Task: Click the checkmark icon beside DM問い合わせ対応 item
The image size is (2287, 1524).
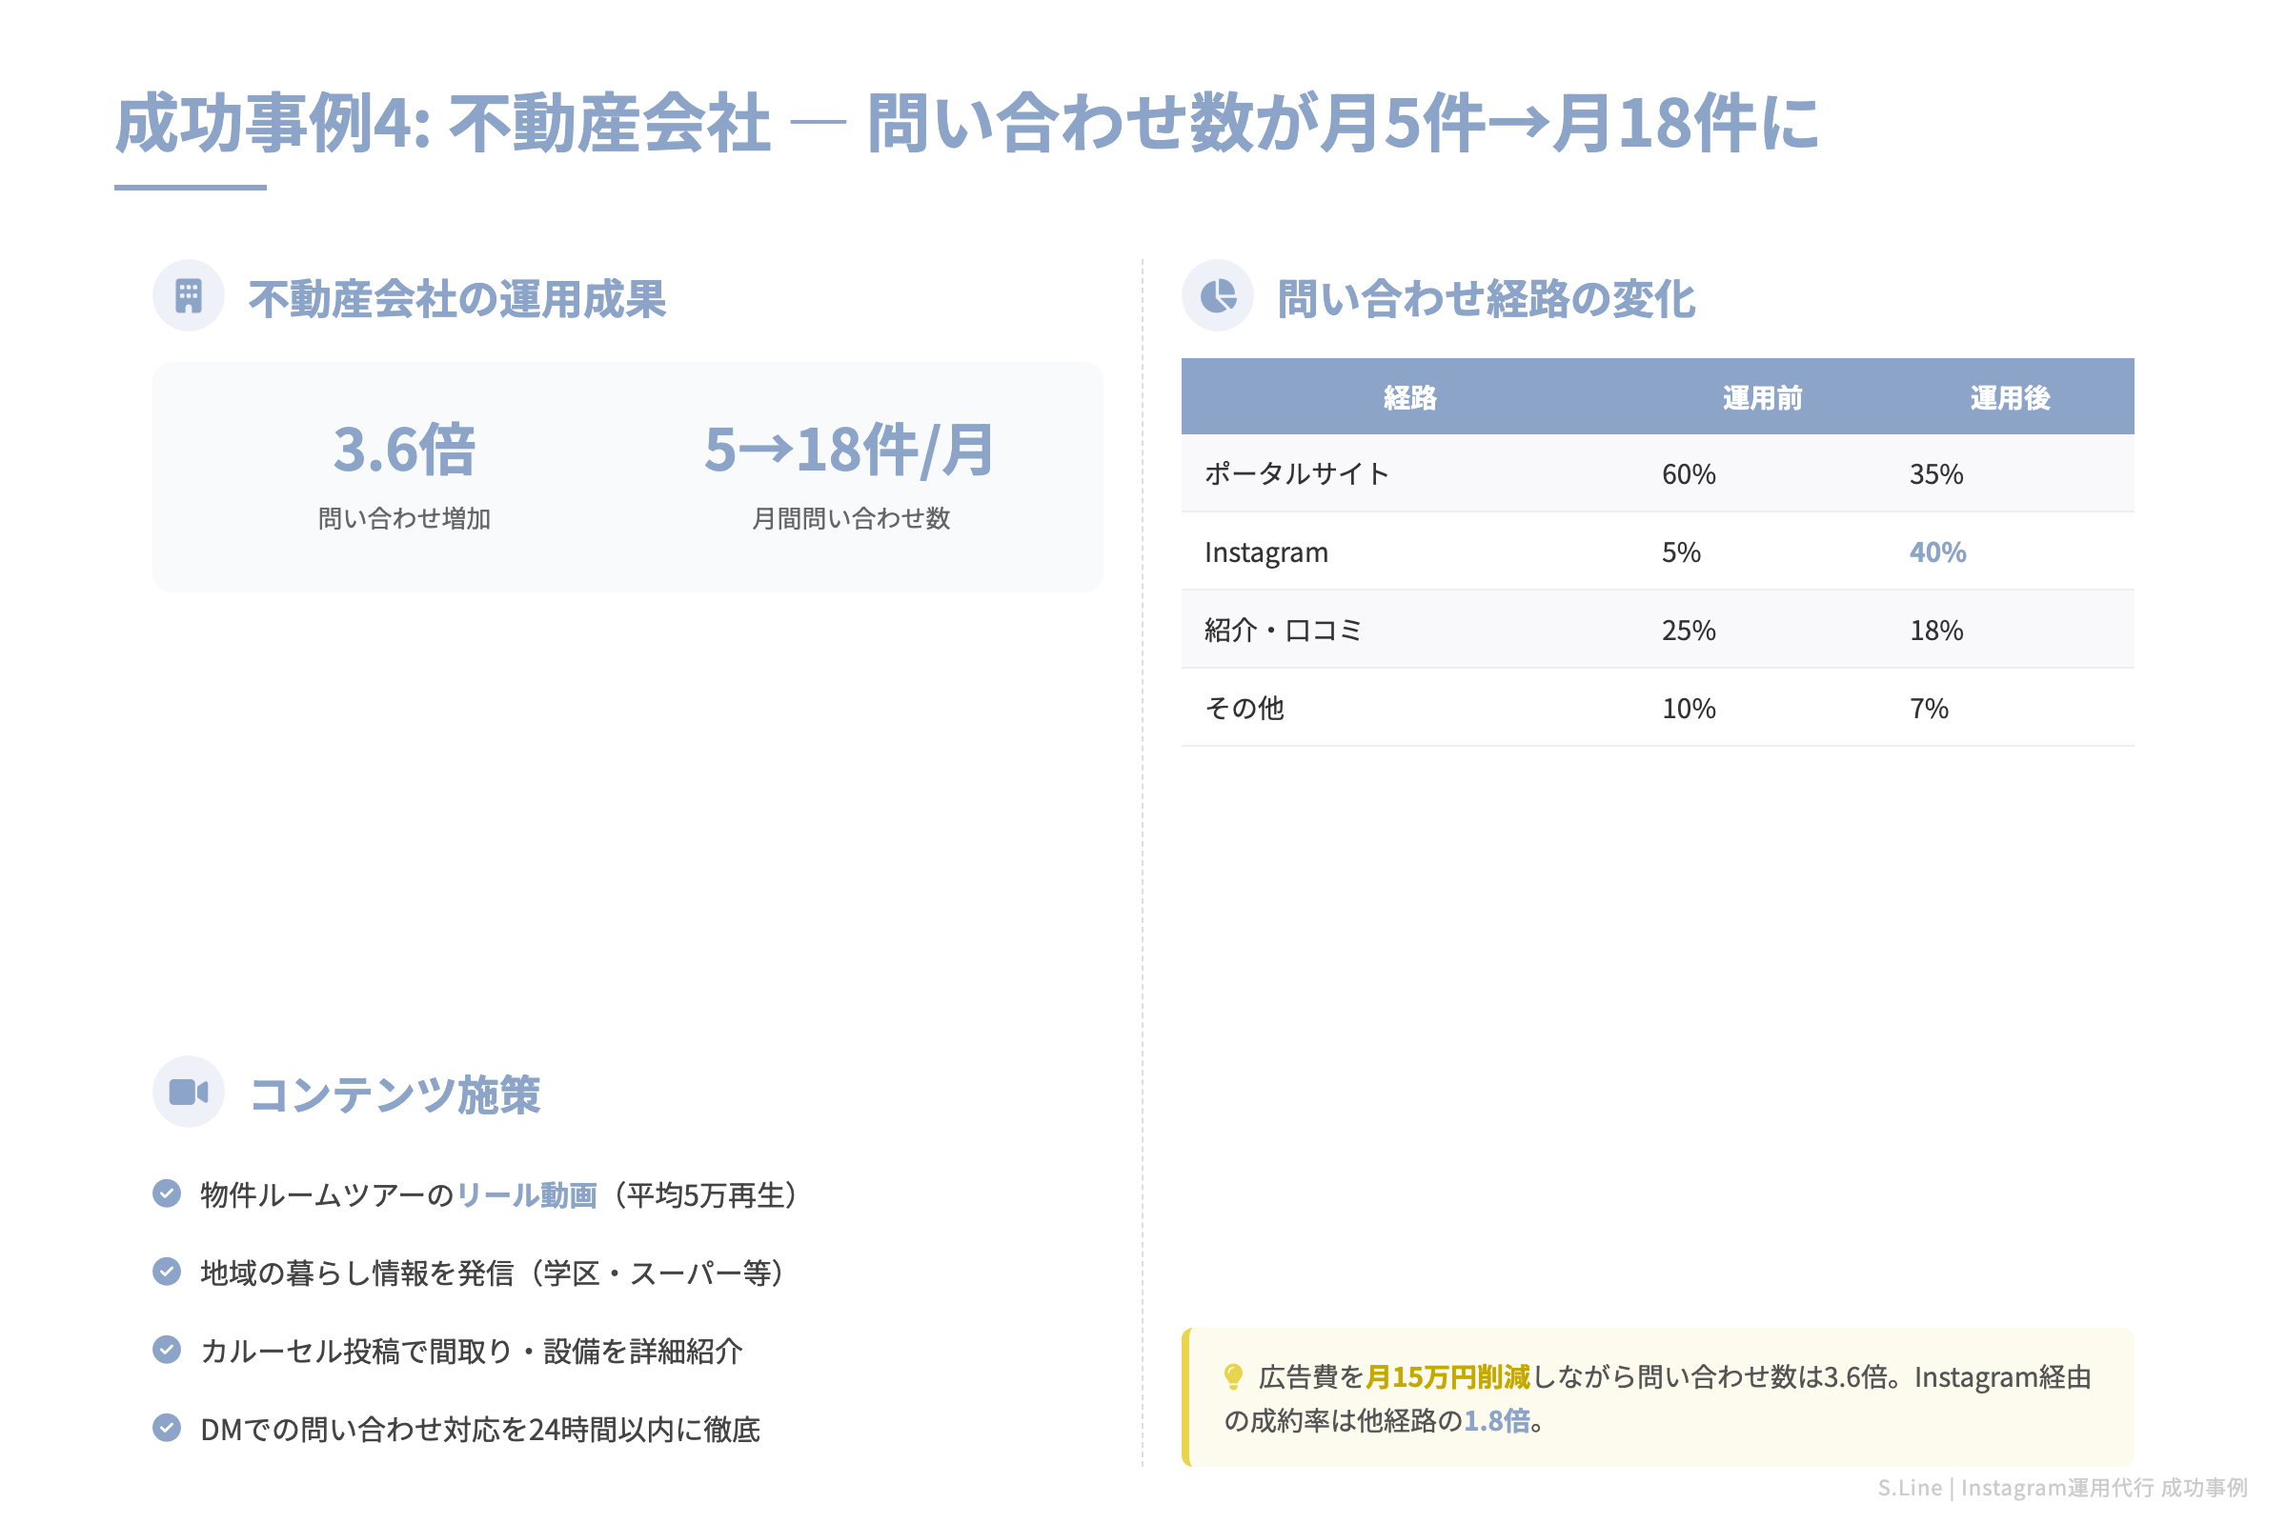Action: [x=168, y=1430]
